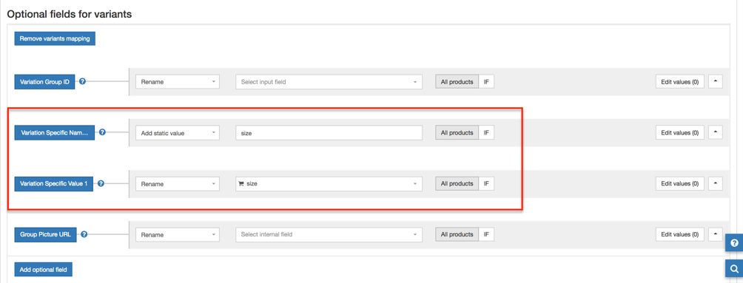This screenshot has height=283, width=743.
Task: Open Rename dropdown for Variation Group ID
Action: [x=177, y=82]
